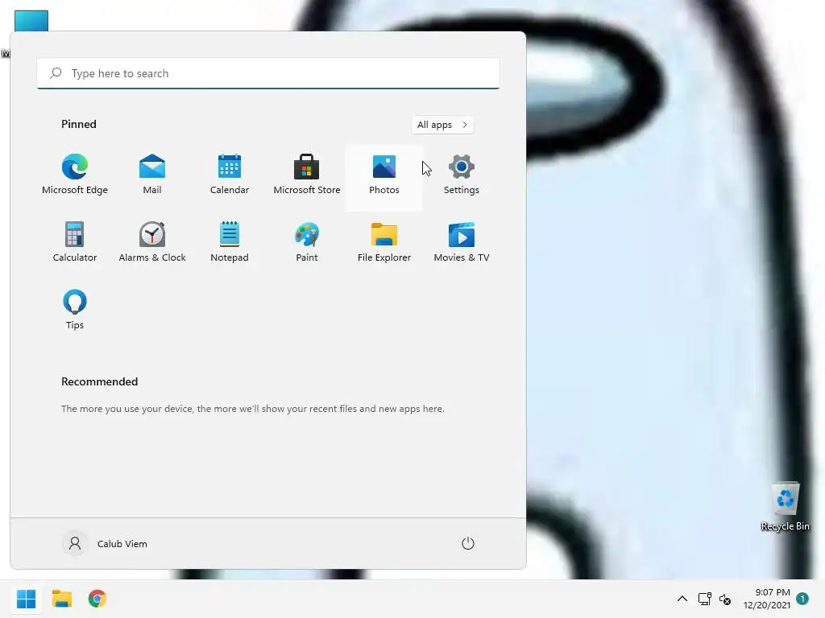
Task: Launch Notepad
Action: [230, 242]
